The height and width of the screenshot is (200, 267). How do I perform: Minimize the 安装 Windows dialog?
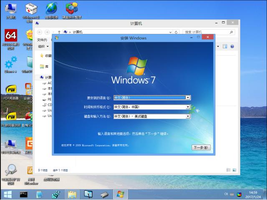click(191, 37)
